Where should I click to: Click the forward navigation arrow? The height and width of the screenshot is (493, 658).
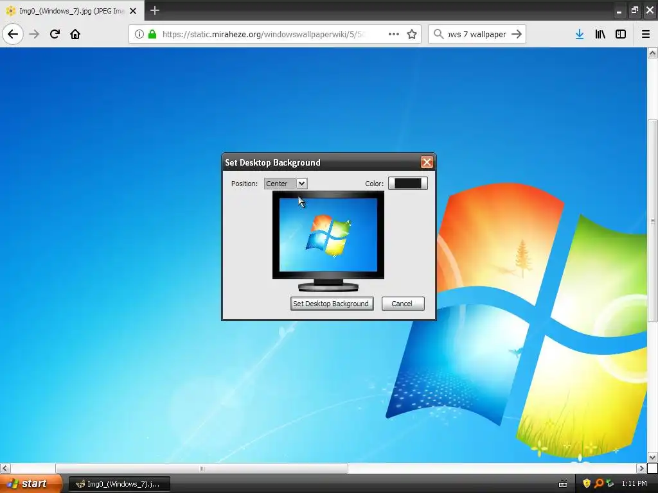(34, 34)
